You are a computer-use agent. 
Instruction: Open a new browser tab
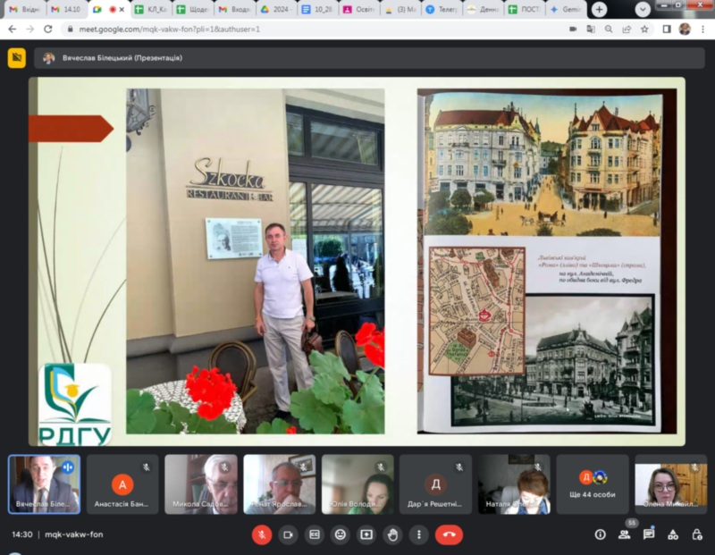[599, 9]
